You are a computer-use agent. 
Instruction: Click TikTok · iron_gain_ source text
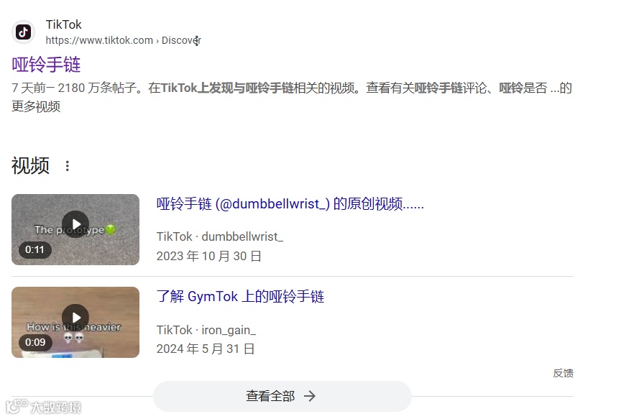pyautogui.click(x=206, y=330)
